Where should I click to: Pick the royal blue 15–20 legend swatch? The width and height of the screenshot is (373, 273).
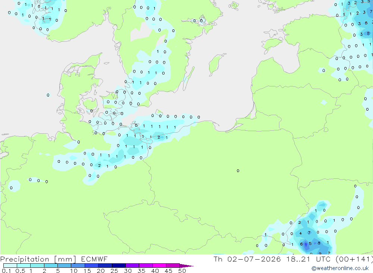tap(92, 266)
